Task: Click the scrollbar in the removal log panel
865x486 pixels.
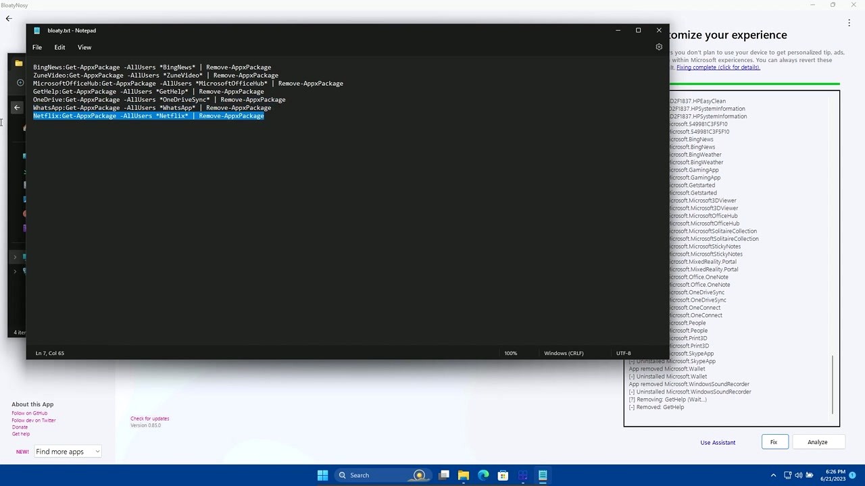Action: click(833, 385)
